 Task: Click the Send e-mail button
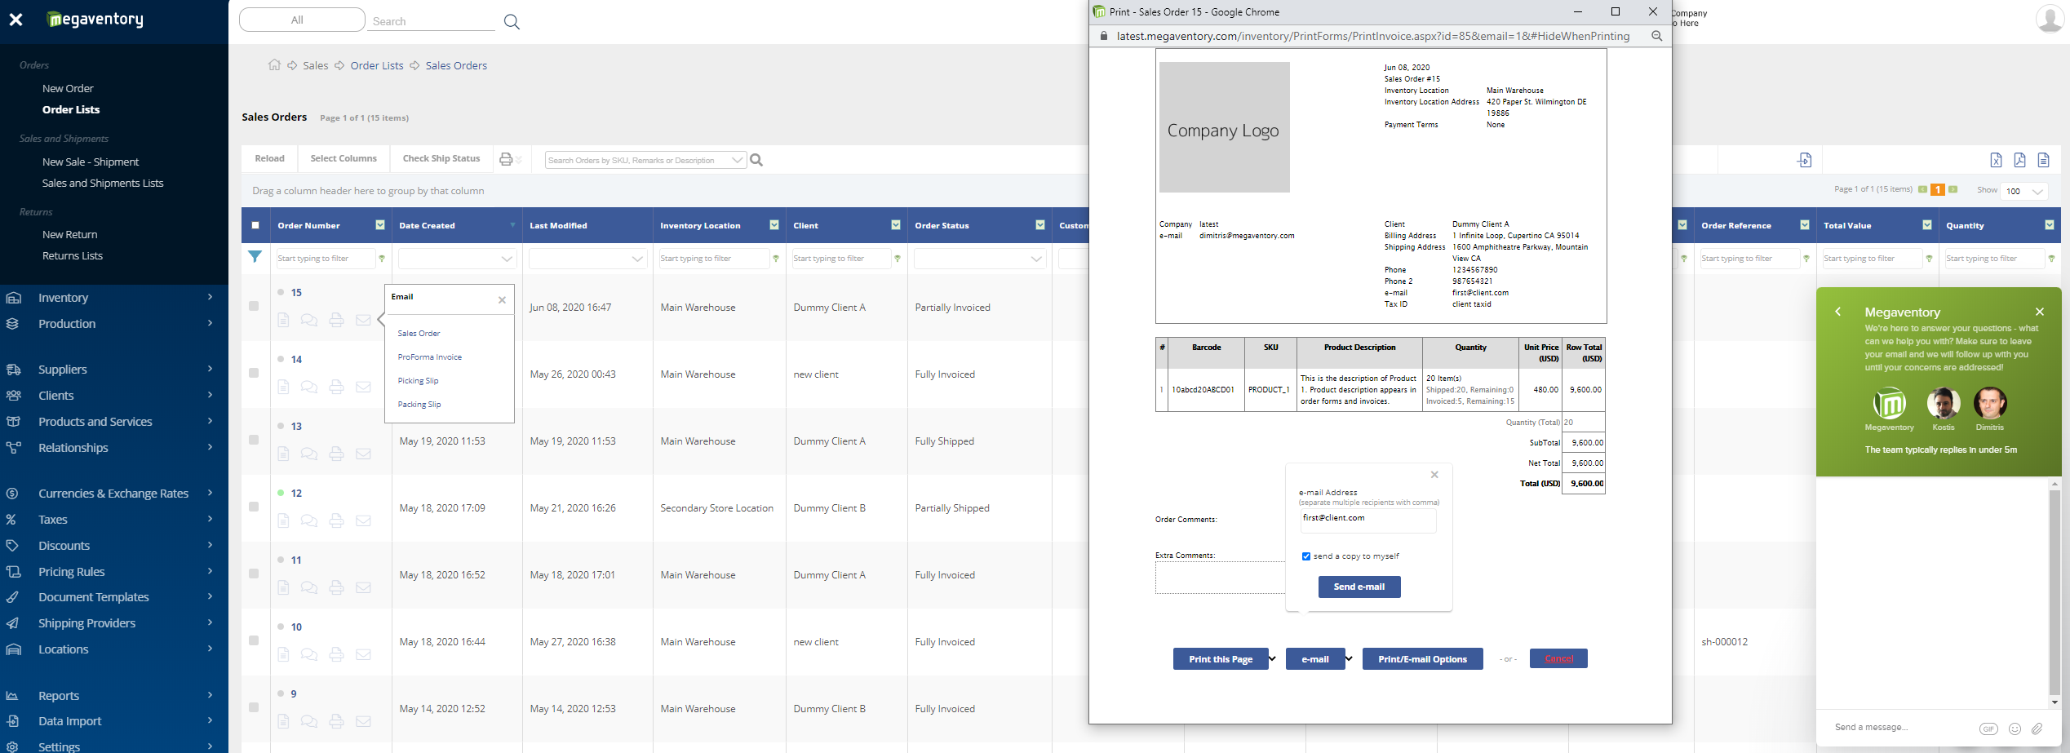click(1359, 587)
